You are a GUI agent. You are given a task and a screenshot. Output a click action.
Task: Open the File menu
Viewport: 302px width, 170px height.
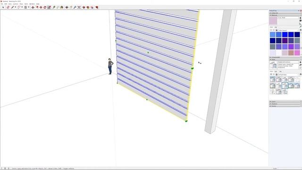(2, 4)
